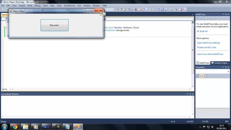Click the code editor vertical scrollbar thumb

coord(193,50)
